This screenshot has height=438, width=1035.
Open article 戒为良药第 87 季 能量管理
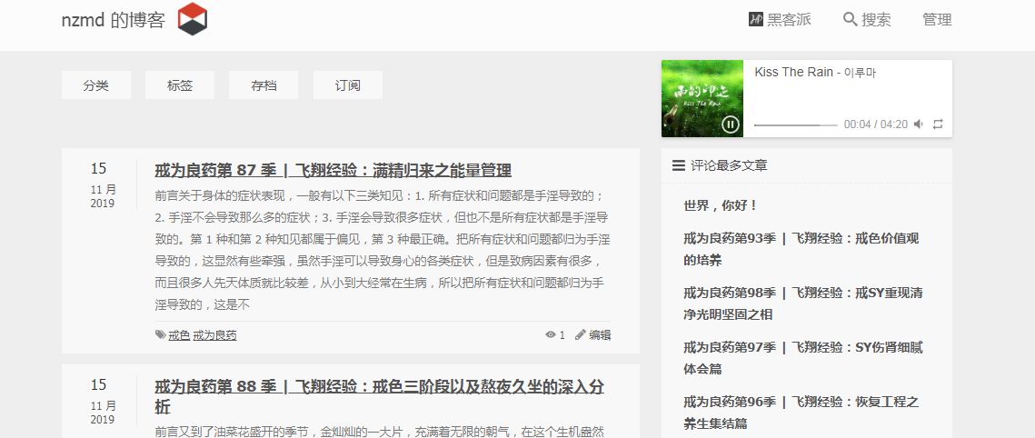click(x=333, y=170)
